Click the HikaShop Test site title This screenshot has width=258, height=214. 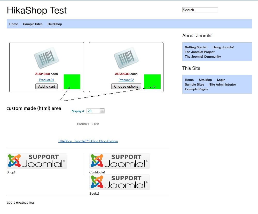pyautogui.click(x=37, y=10)
